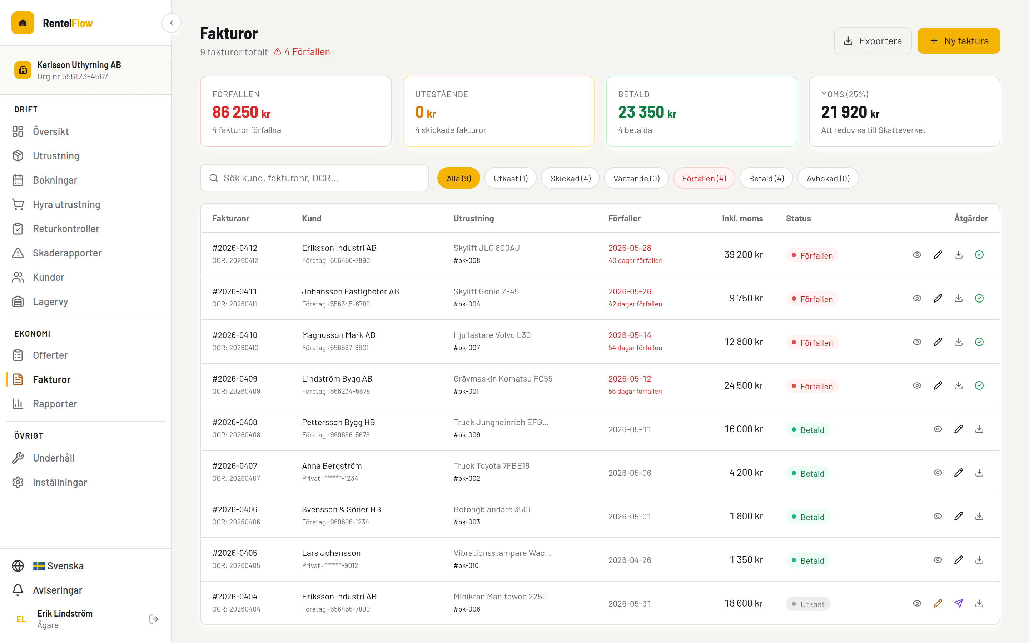
Task: Mark invoice #2026-0412 as paid
Action: (979, 255)
